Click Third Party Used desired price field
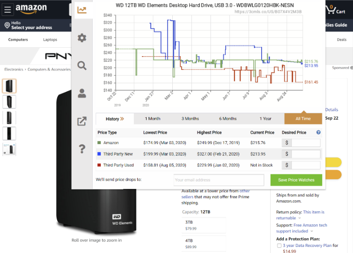The height and width of the screenshot is (253, 353). 306,165
